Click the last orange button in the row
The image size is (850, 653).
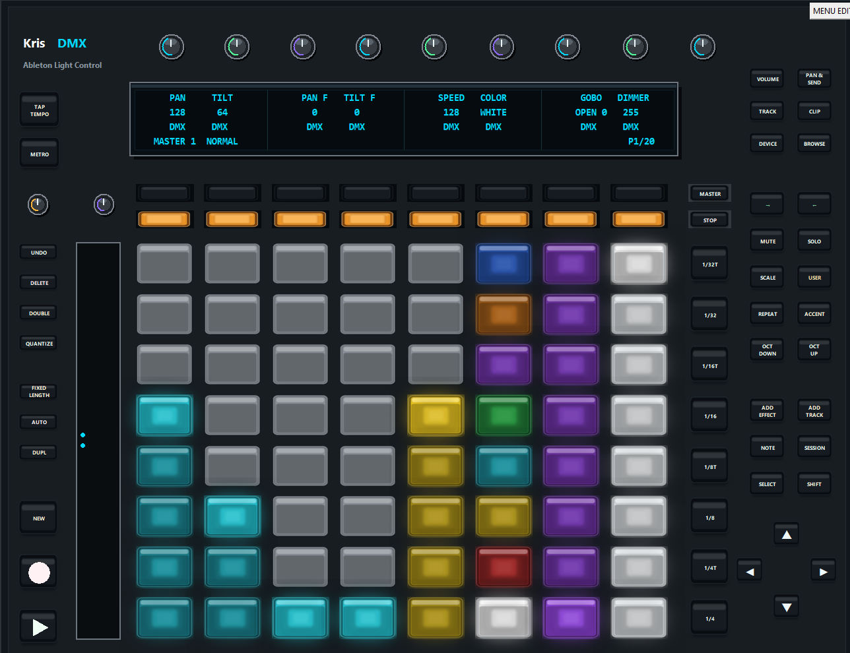click(638, 219)
